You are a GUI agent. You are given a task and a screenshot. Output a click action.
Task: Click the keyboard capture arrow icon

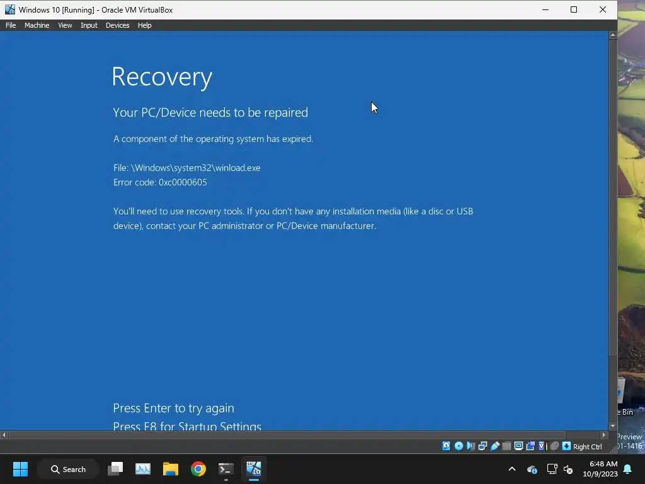click(x=566, y=446)
